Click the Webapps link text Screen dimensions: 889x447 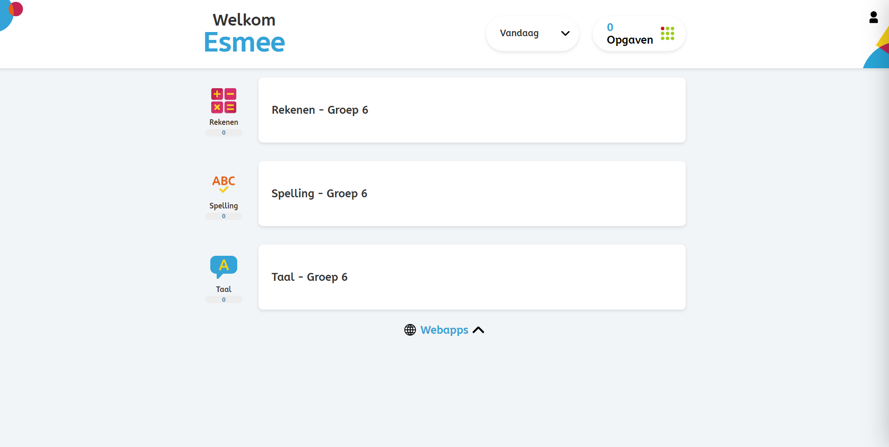444,330
